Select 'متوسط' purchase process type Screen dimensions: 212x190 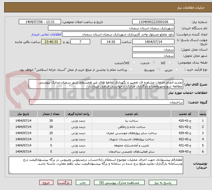point(159,69)
